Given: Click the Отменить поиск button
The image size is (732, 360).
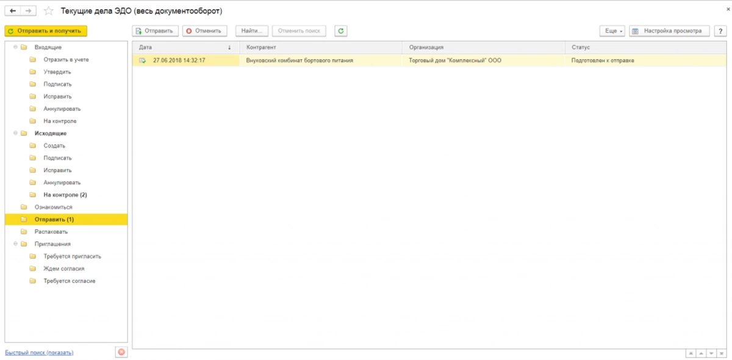Looking at the screenshot, I should tap(299, 30).
